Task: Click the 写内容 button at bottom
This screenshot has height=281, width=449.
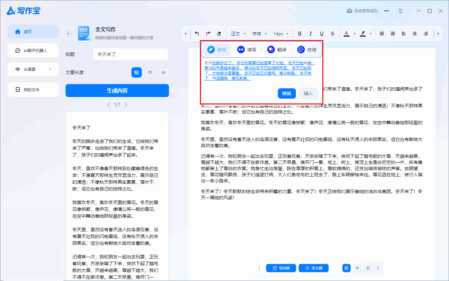Action: (x=281, y=268)
